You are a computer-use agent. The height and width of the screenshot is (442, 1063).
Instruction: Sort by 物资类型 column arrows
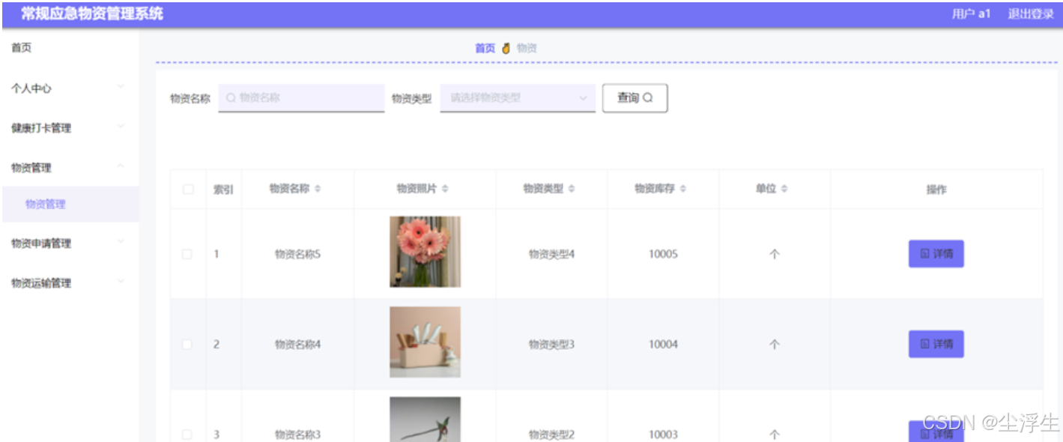point(572,190)
